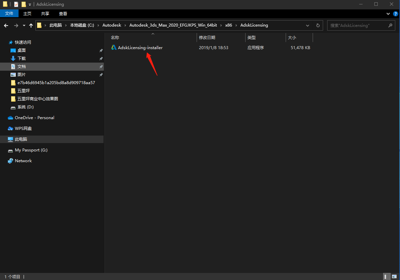This screenshot has height=280, width=400.
Task: Open the 共享 ribbon tab
Action: (x=45, y=13)
